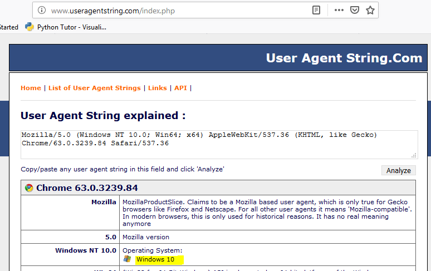Image resolution: width=431 pixels, height=271 pixels.
Task: Open the API navigation link
Action: click(x=180, y=88)
